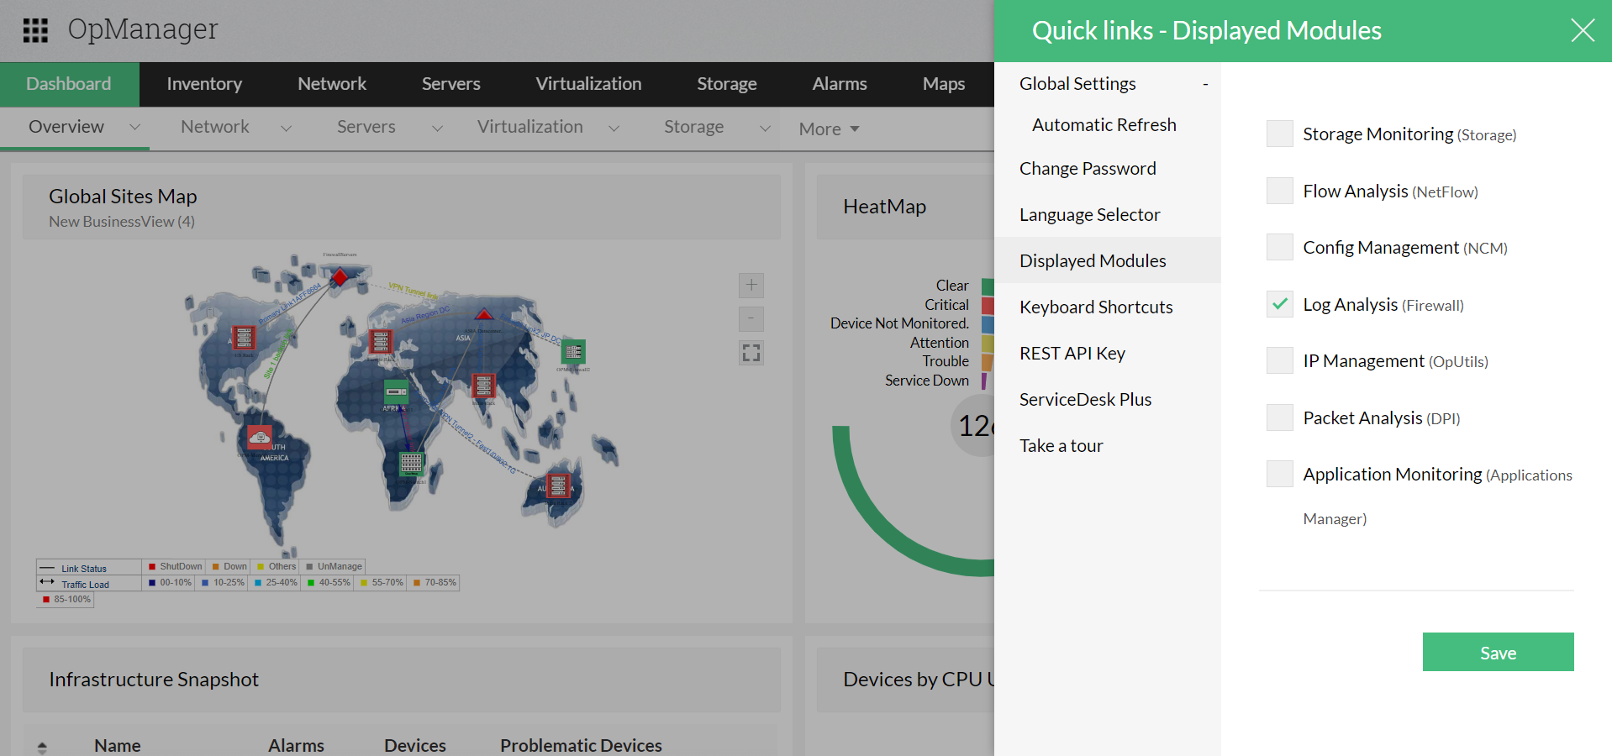Image resolution: width=1612 pixels, height=756 pixels.
Task: Open the Alarms main tab
Action: [840, 84]
